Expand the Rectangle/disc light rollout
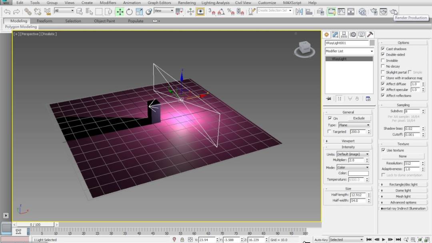The width and height of the screenshot is (432, 243). click(x=403, y=184)
